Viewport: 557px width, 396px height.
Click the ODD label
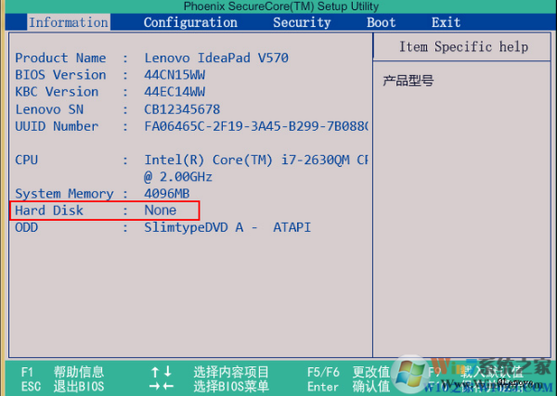pos(26,227)
